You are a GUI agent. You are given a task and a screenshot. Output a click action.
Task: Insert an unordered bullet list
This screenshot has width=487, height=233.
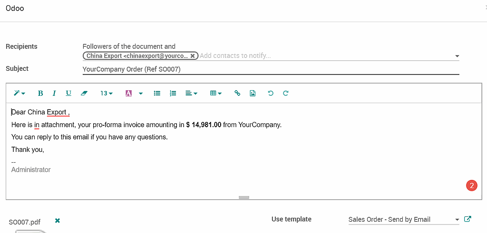point(157,93)
